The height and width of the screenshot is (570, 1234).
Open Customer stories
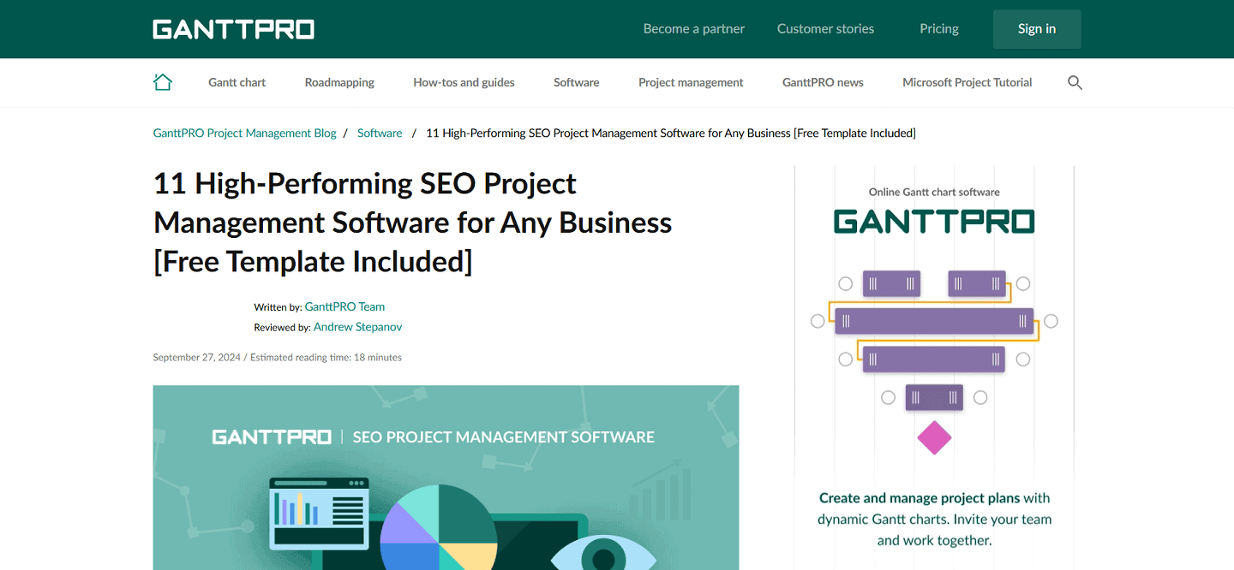coord(825,28)
